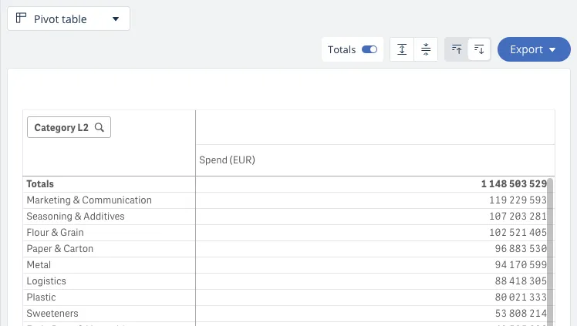The image size is (577, 326).
Task: Click the expand all rows icon
Action: 402,49
